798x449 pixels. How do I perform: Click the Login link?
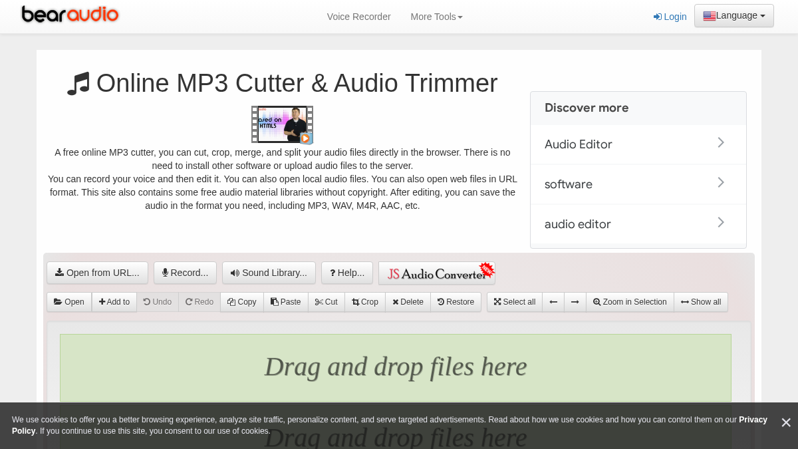pos(670,17)
